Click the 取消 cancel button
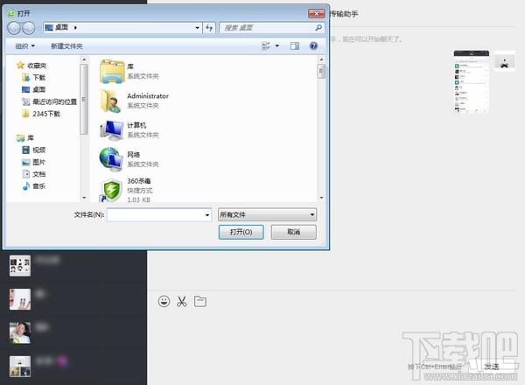 (294, 232)
